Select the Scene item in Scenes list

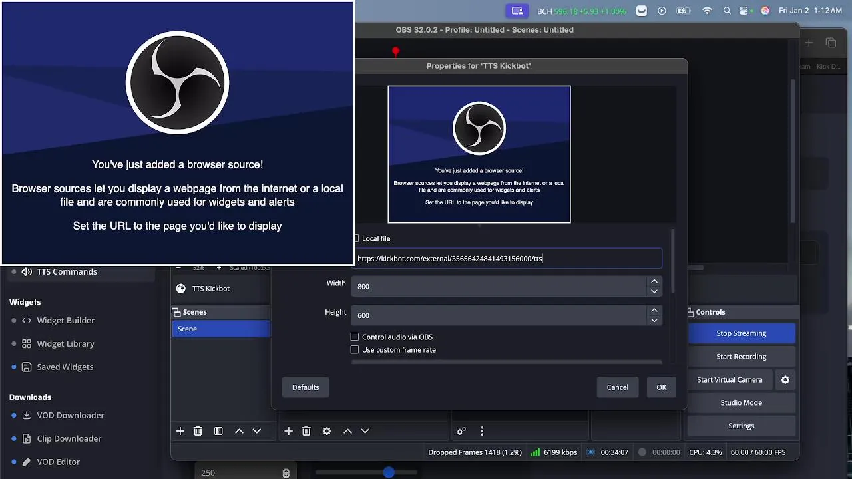221,329
